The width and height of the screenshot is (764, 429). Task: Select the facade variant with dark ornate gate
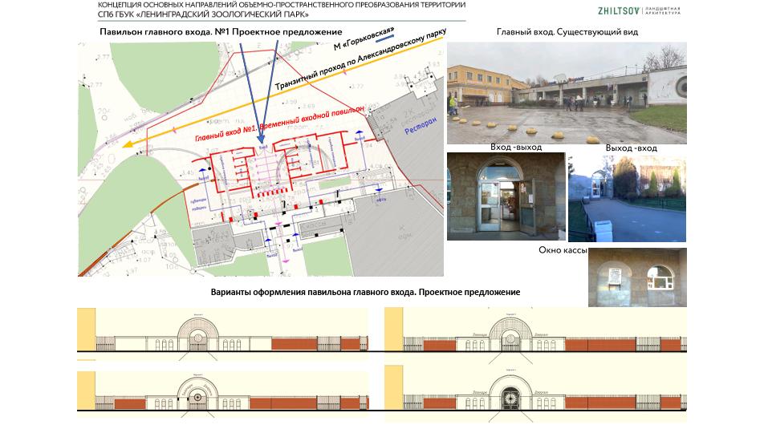[535, 393]
